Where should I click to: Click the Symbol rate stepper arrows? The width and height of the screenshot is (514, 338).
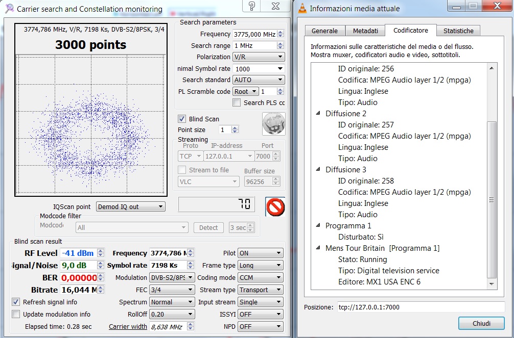pos(191,266)
